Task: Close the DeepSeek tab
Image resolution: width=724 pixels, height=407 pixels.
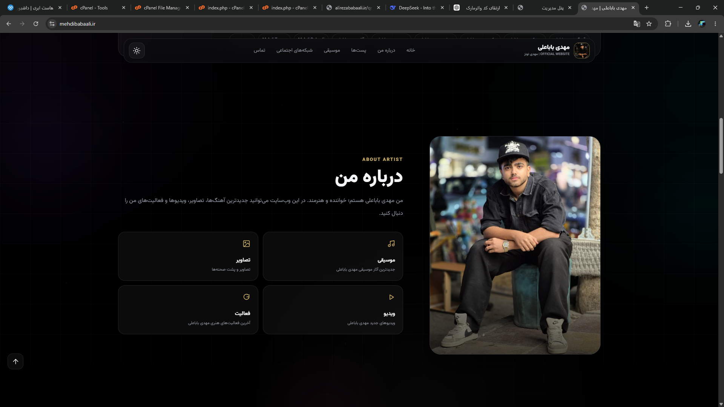Action: 442,8
